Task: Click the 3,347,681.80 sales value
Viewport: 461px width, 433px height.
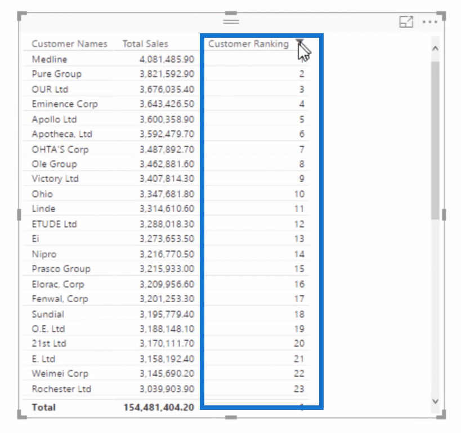Action: coord(167,194)
